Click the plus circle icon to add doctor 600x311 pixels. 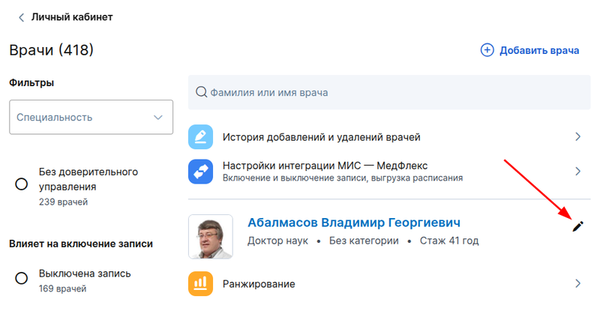487,50
